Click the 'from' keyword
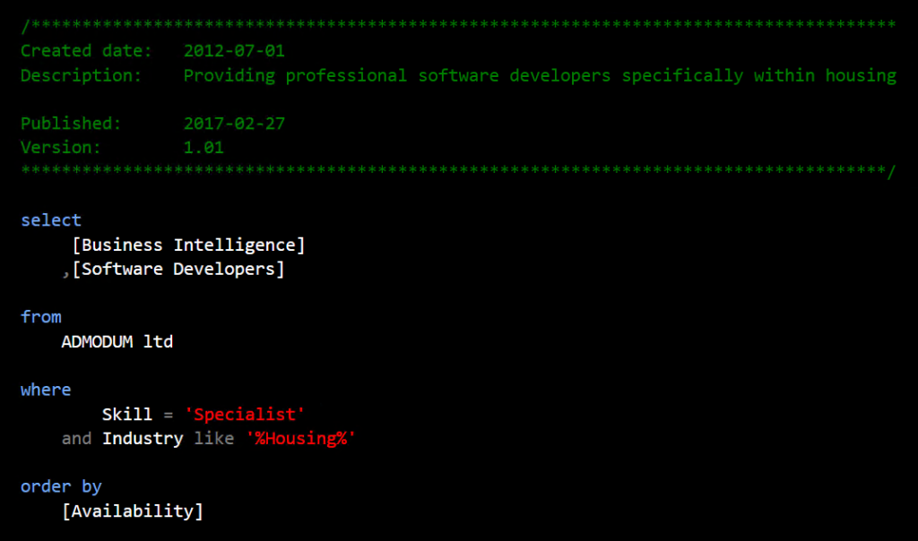This screenshot has height=541, width=918. (41, 317)
